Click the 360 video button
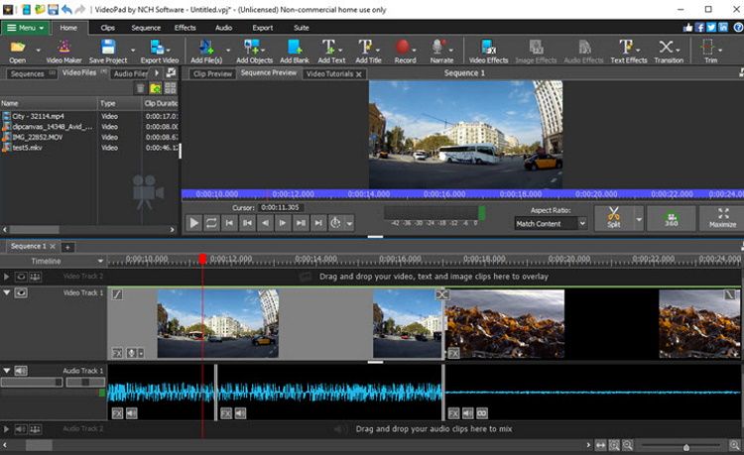Viewport: 744px width, 455px height. point(671,217)
